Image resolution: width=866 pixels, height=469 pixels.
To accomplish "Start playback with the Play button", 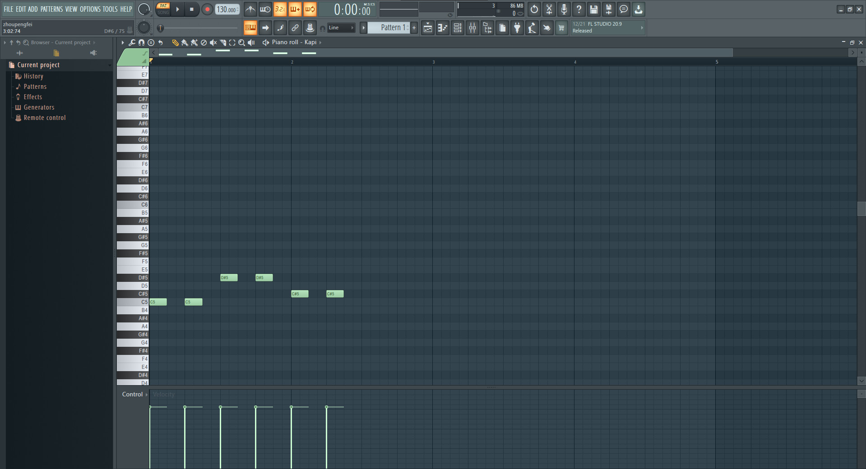I will point(178,9).
